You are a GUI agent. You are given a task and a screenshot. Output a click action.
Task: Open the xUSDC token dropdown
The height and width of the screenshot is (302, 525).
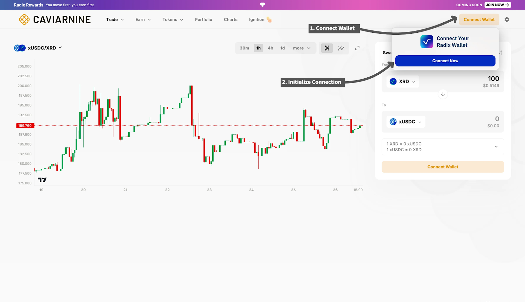[x=406, y=122]
